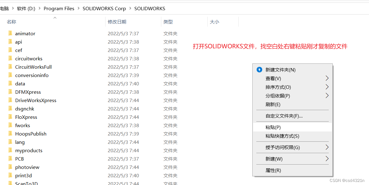Select the myproducts folder name
This screenshot has width=369, height=185.
pos(29,150)
